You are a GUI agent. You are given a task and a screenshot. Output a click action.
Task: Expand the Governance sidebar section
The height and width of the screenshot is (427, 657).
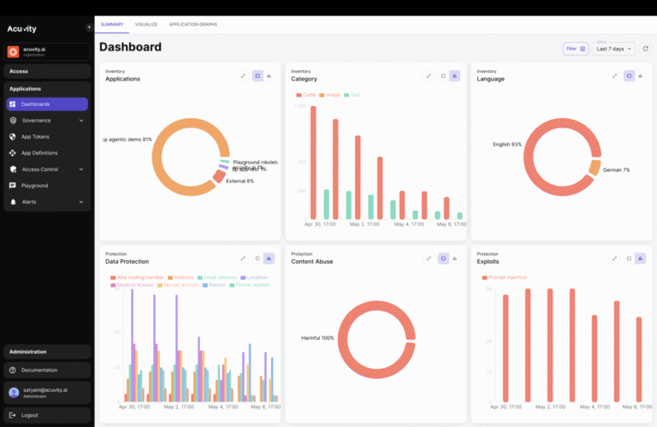[x=45, y=120]
